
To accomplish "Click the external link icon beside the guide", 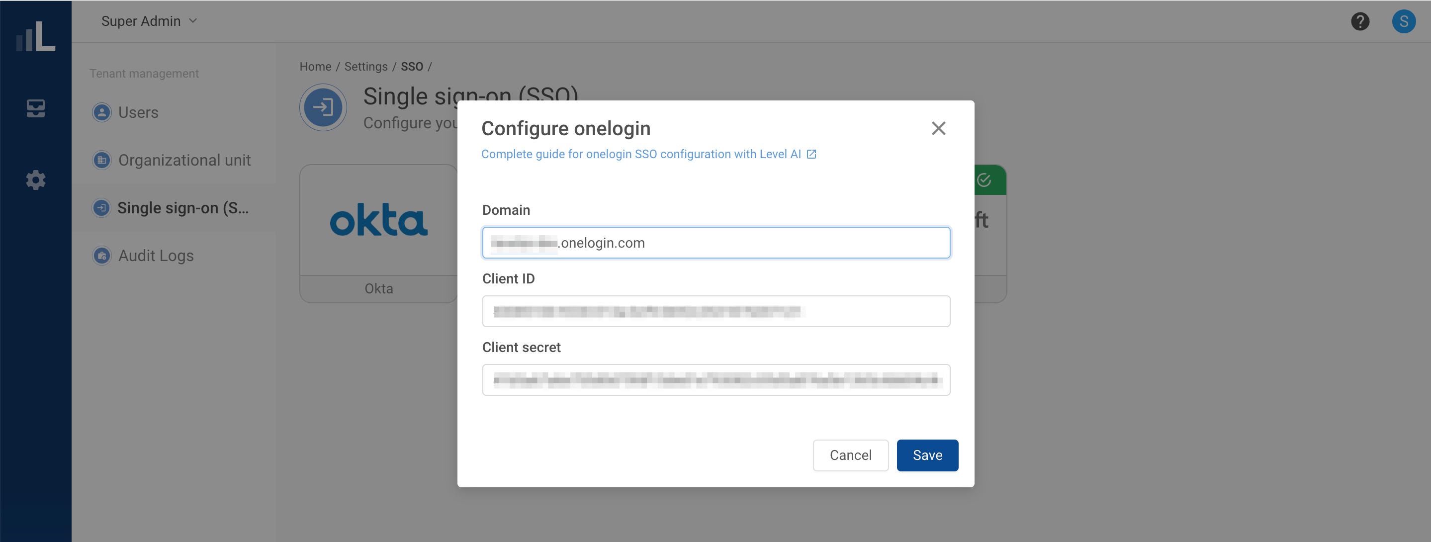I will [x=811, y=154].
